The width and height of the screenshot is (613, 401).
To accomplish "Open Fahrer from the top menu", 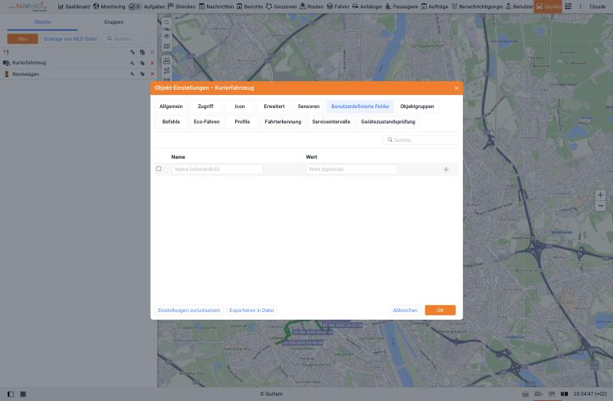I will [338, 7].
